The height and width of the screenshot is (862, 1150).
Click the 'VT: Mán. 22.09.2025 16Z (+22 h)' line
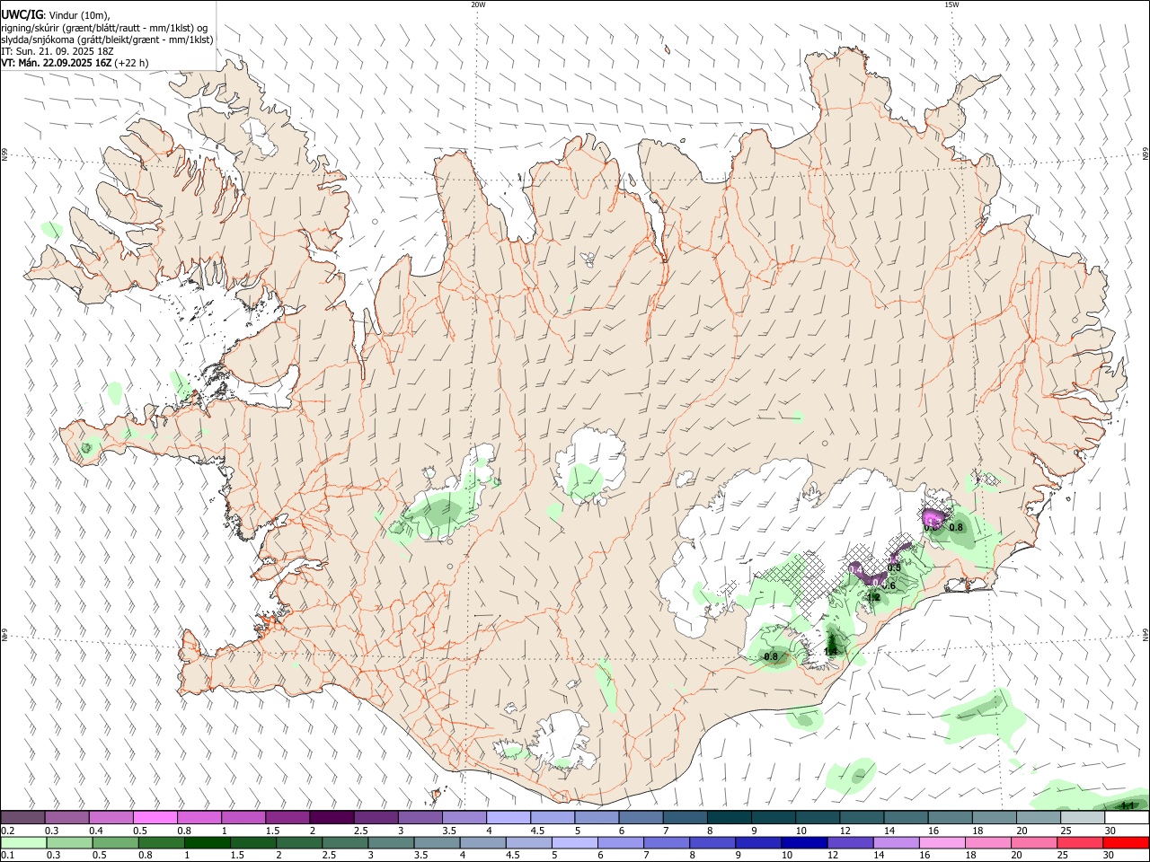point(75,63)
